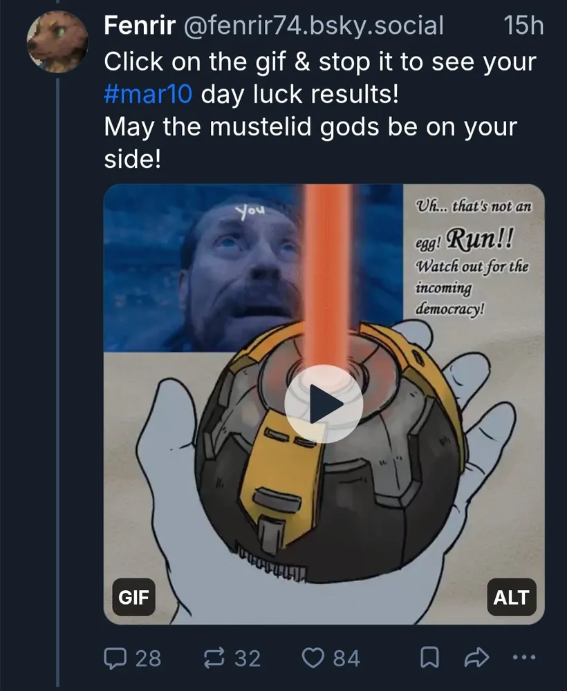
Task: Click the GIF badge on the media
Action: pyautogui.click(x=133, y=597)
